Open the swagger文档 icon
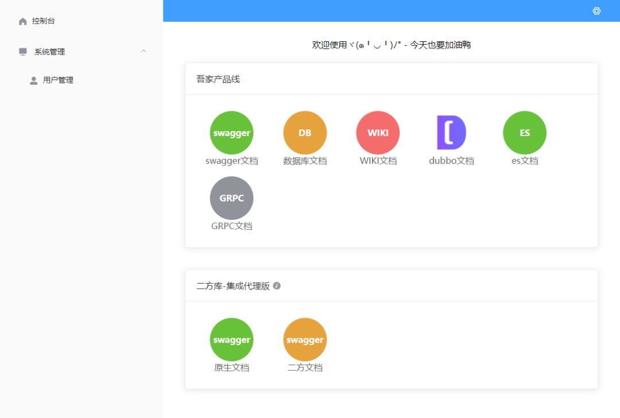Viewport: 620px width, 418px height. 231,133
